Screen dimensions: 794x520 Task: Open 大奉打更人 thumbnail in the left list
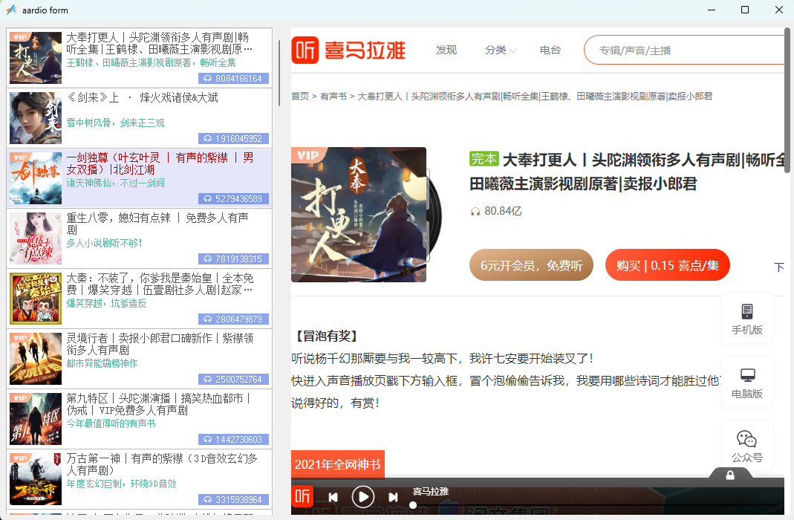pos(36,58)
